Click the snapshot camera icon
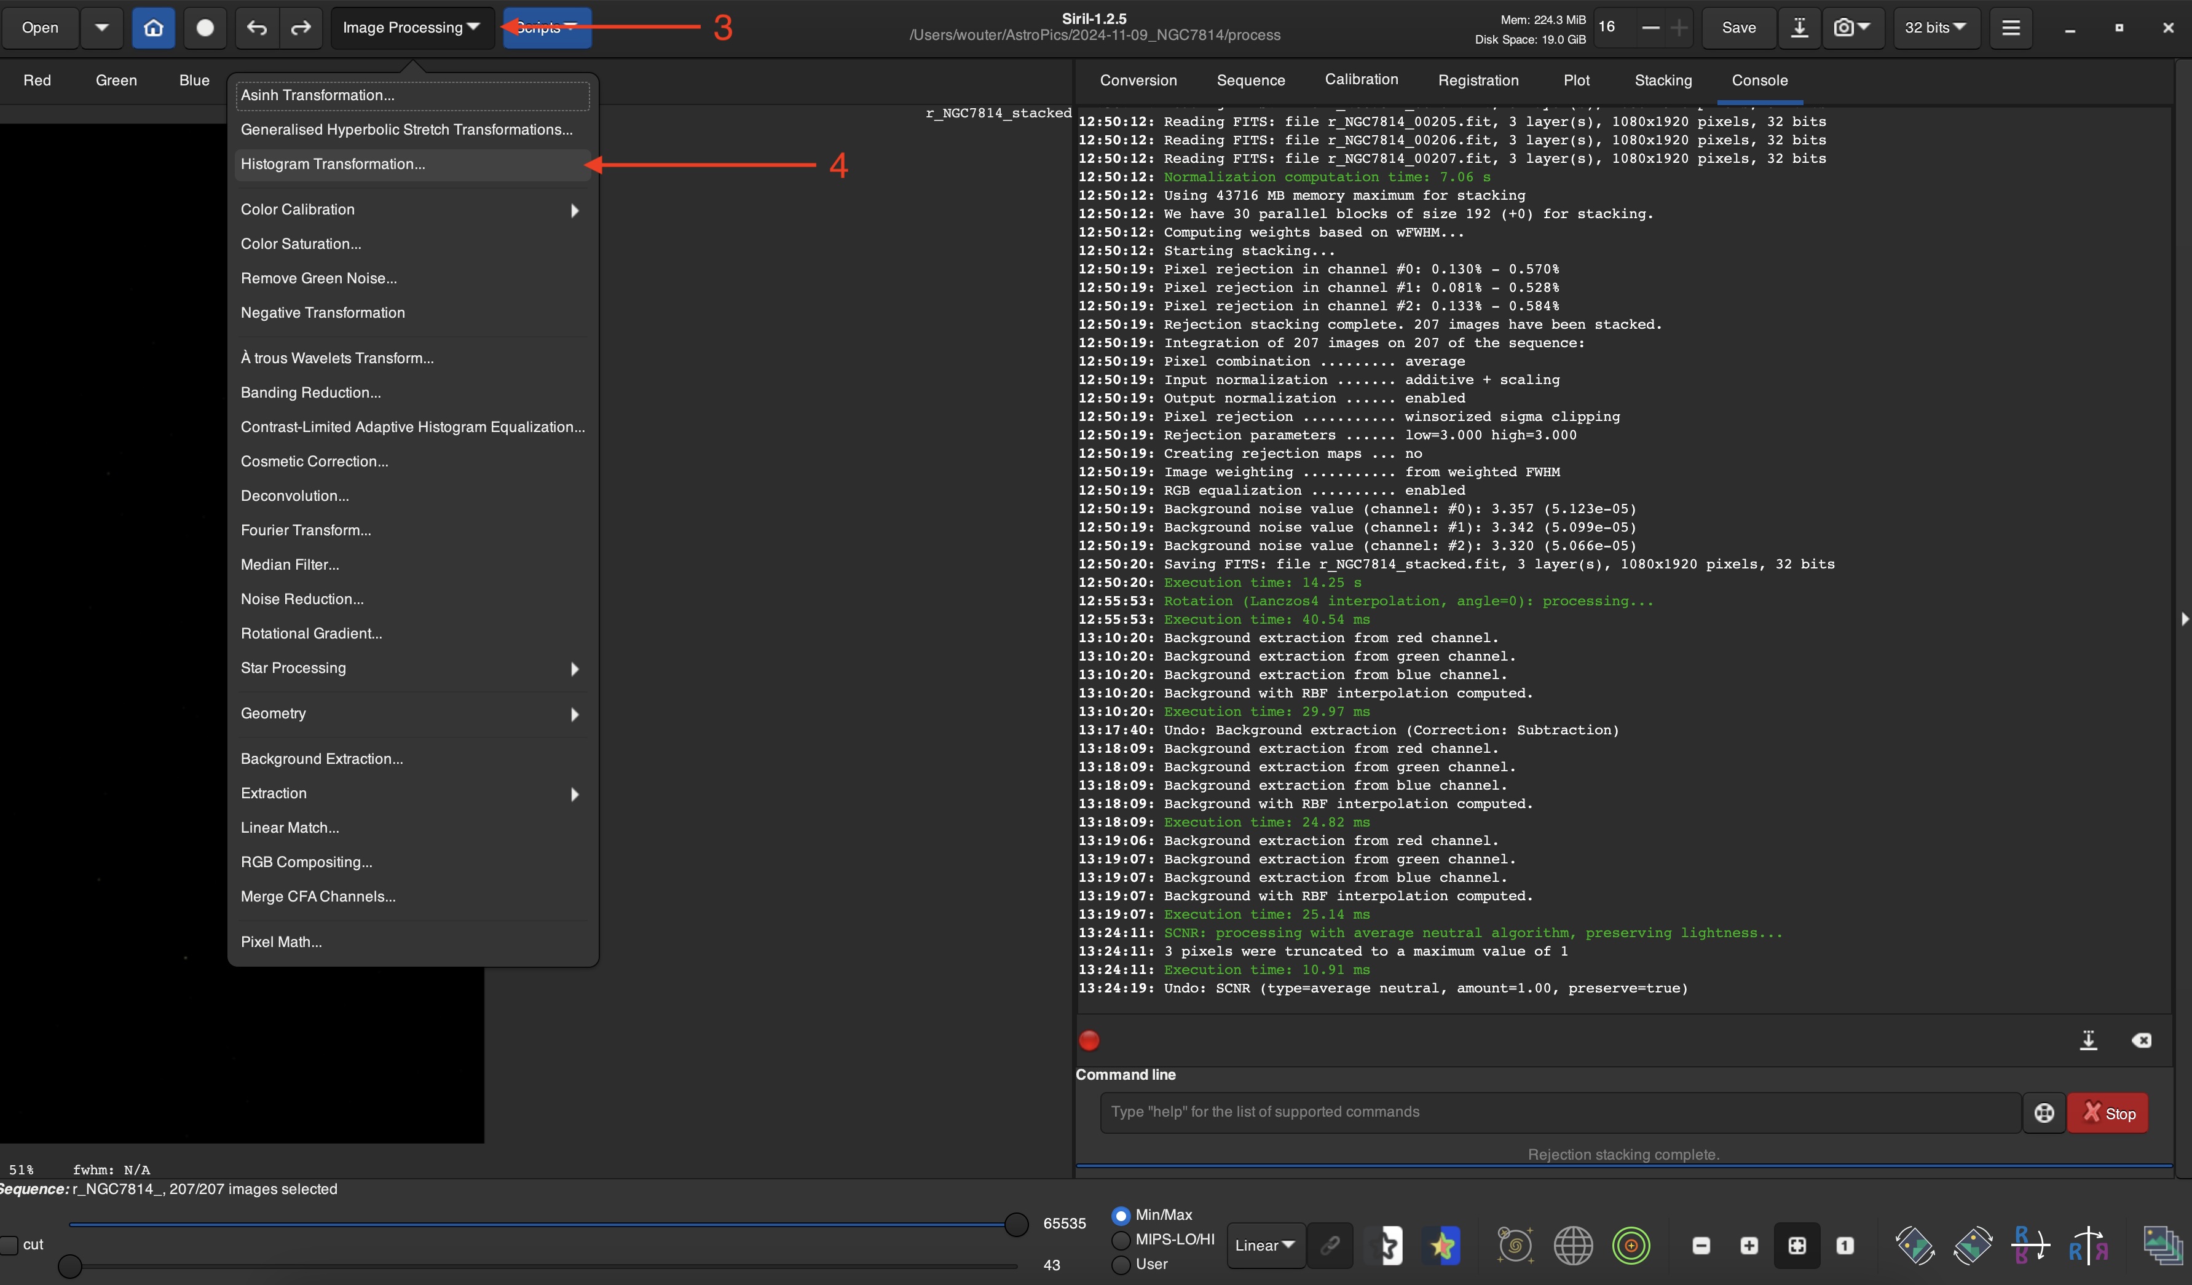Image resolution: width=2192 pixels, height=1285 pixels. pos(1844,28)
